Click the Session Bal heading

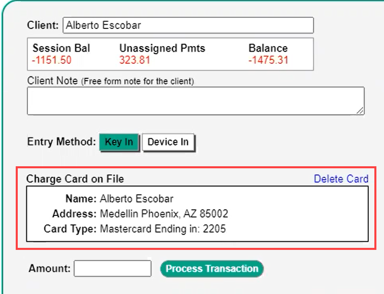tap(61, 49)
